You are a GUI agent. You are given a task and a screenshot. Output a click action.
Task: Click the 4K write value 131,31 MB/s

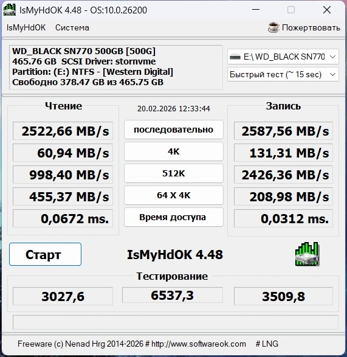coord(283,153)
